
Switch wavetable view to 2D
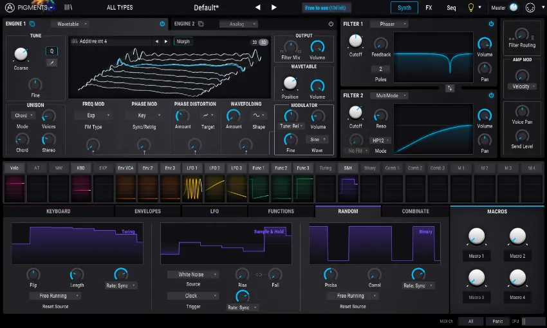pyautogui.click(x=255, y=43)
